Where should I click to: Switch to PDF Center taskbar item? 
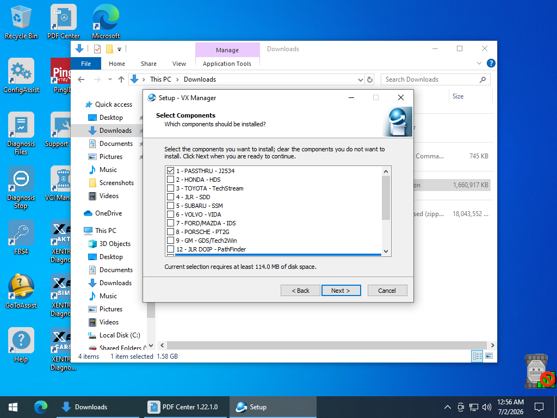[185, 407]
